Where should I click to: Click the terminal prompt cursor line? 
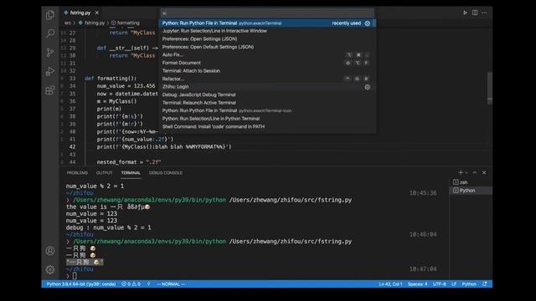(x=72, y=276)
